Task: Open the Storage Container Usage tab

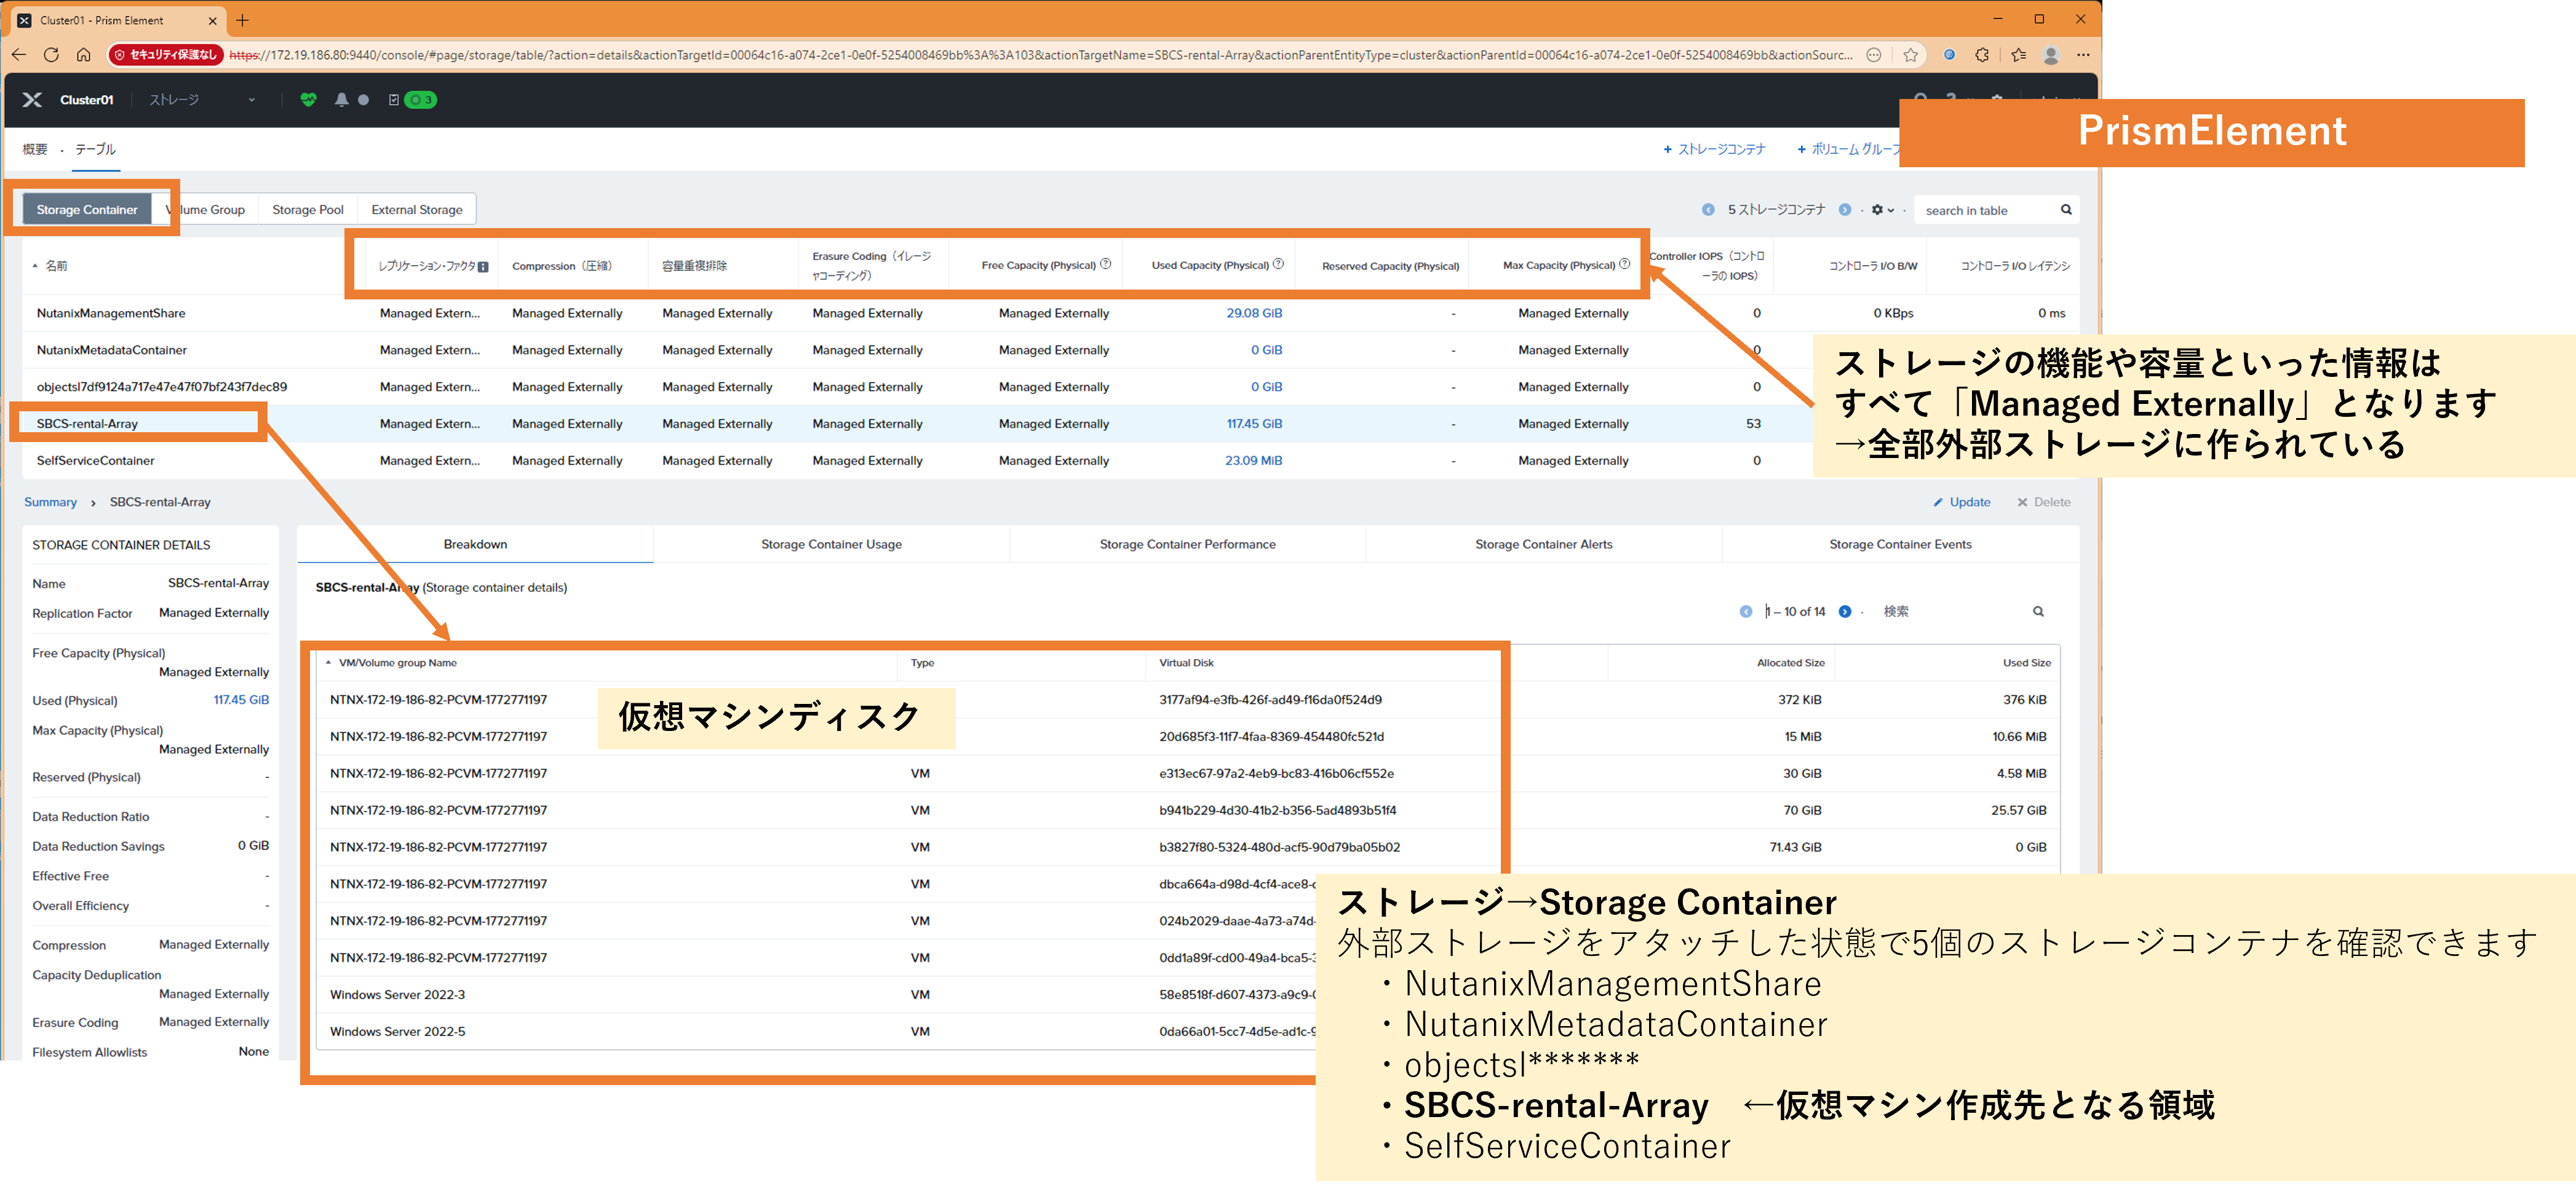Action: coord(831,545)
